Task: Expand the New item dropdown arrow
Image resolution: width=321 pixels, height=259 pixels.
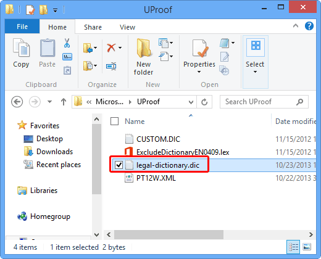Action: coord(171,43)
